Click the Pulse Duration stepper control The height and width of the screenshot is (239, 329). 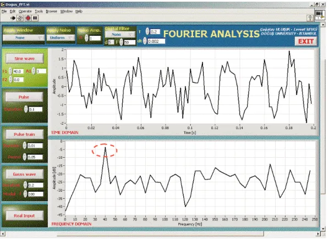click(26, 109)
